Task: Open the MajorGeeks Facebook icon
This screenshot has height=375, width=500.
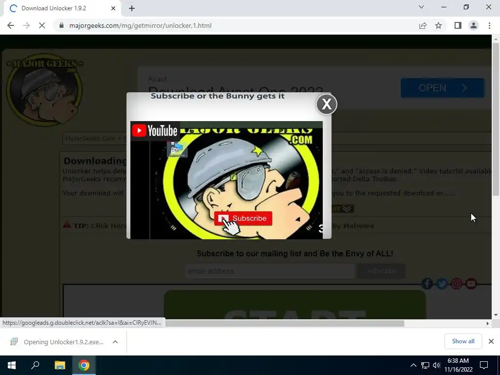Action: point(427,284)
